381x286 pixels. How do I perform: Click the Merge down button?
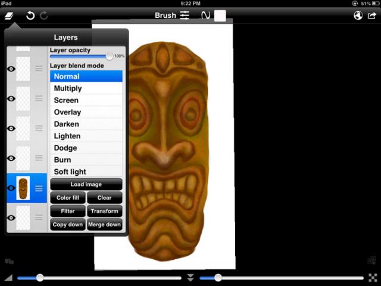pos(105,225)
